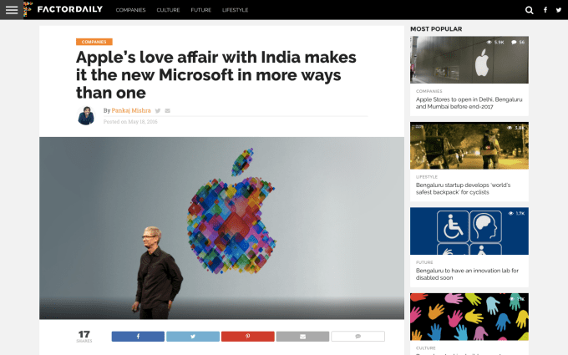Open the search magnifier icon
Screen dimensions: 568x355
click(x=530, y=10)
